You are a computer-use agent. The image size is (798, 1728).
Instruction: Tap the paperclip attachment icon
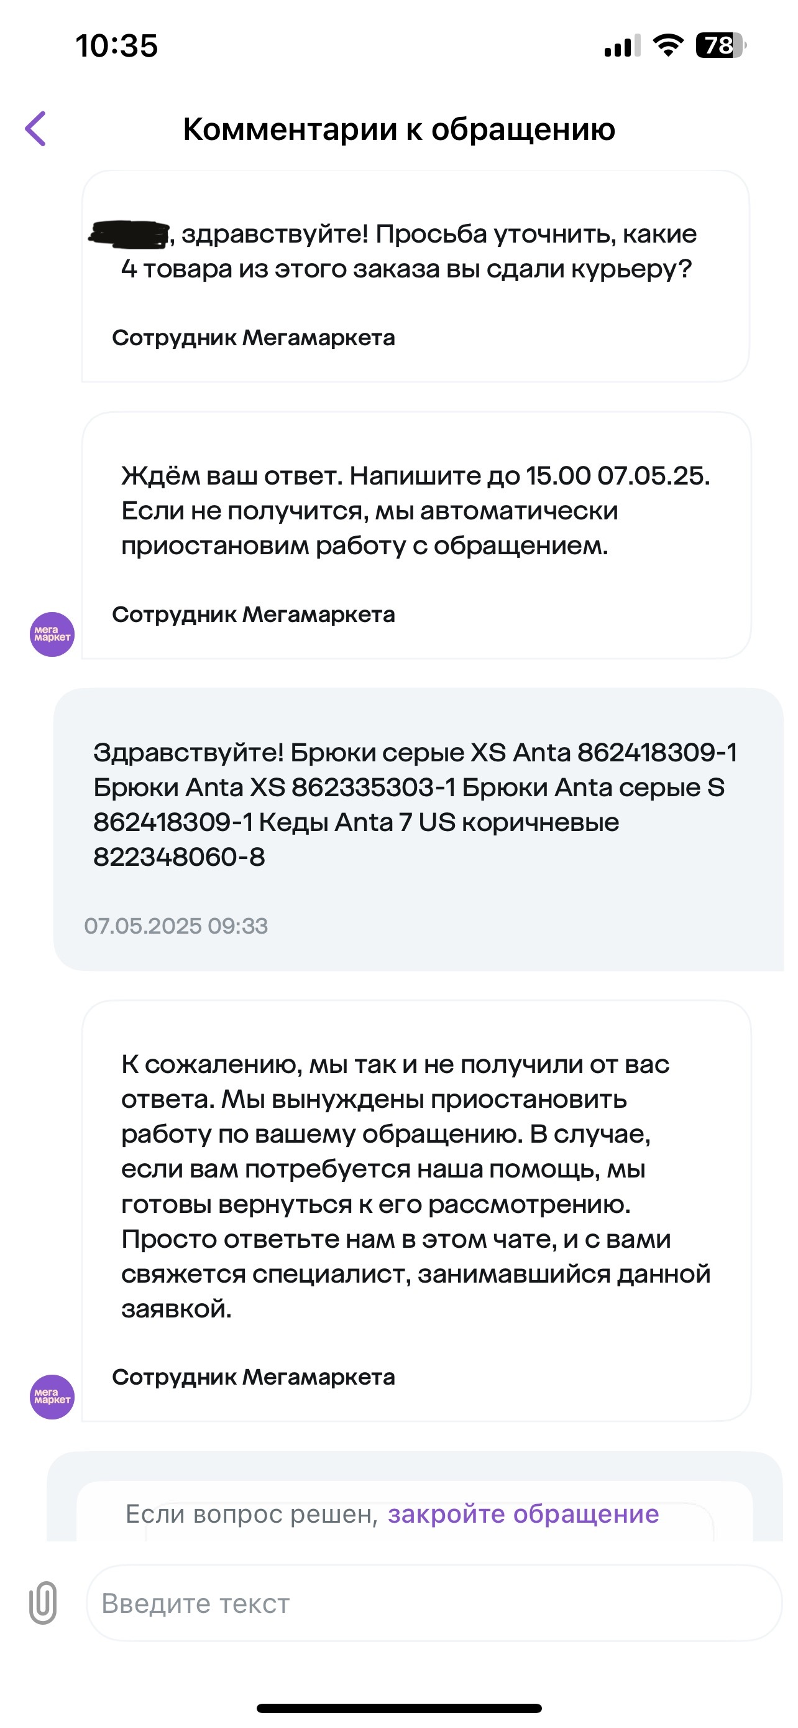point(42,1602)
